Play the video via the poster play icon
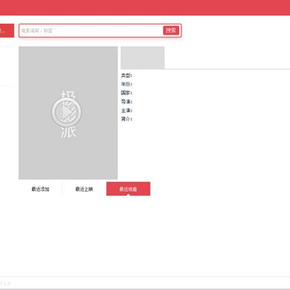 point(66,111)
